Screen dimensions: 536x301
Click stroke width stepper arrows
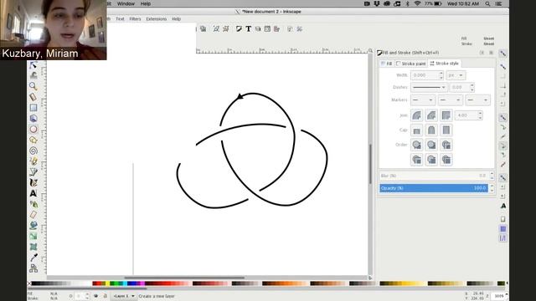(441, 75)
